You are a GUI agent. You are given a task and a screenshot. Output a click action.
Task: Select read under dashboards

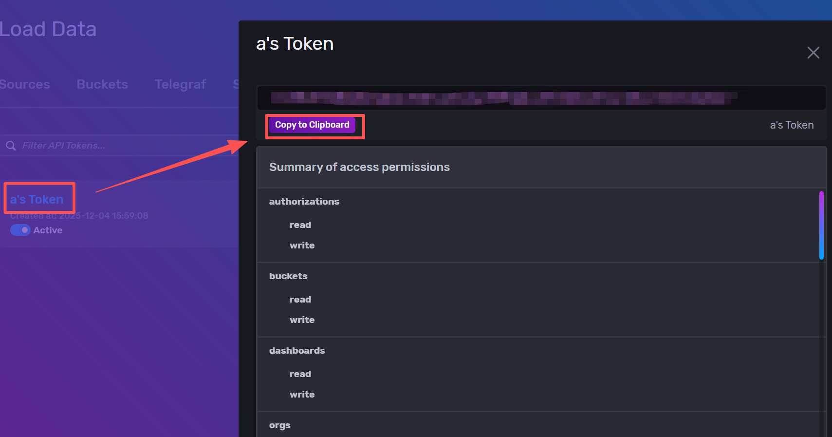[300, 374]
